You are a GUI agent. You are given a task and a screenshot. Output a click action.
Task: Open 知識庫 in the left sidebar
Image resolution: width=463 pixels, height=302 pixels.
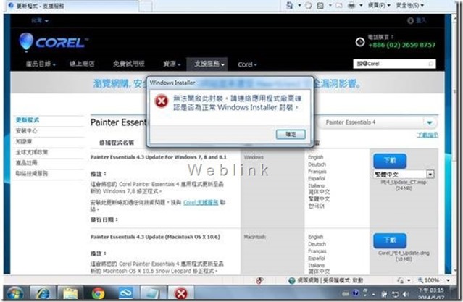tap(24, 141)
